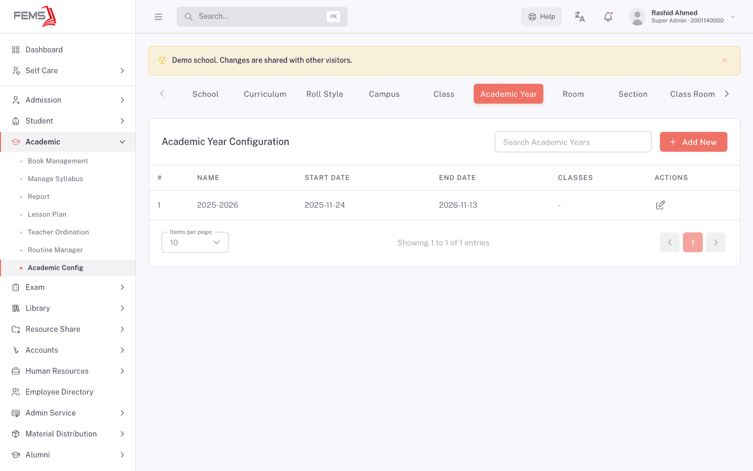Open the language translation icon

tap(579, 17)
